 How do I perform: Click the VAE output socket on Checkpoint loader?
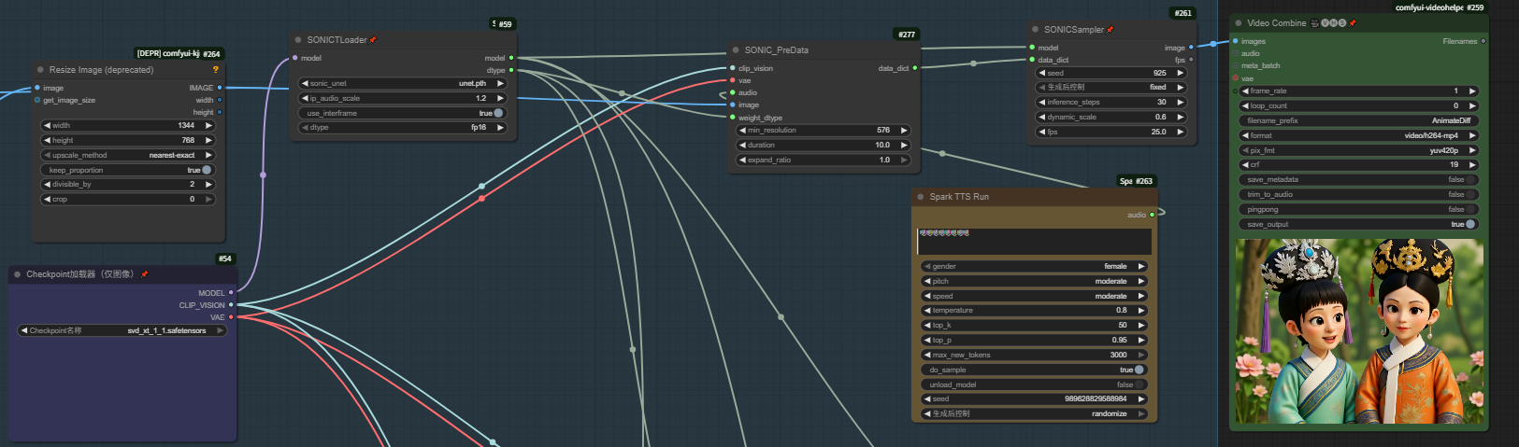coord(231,317)
